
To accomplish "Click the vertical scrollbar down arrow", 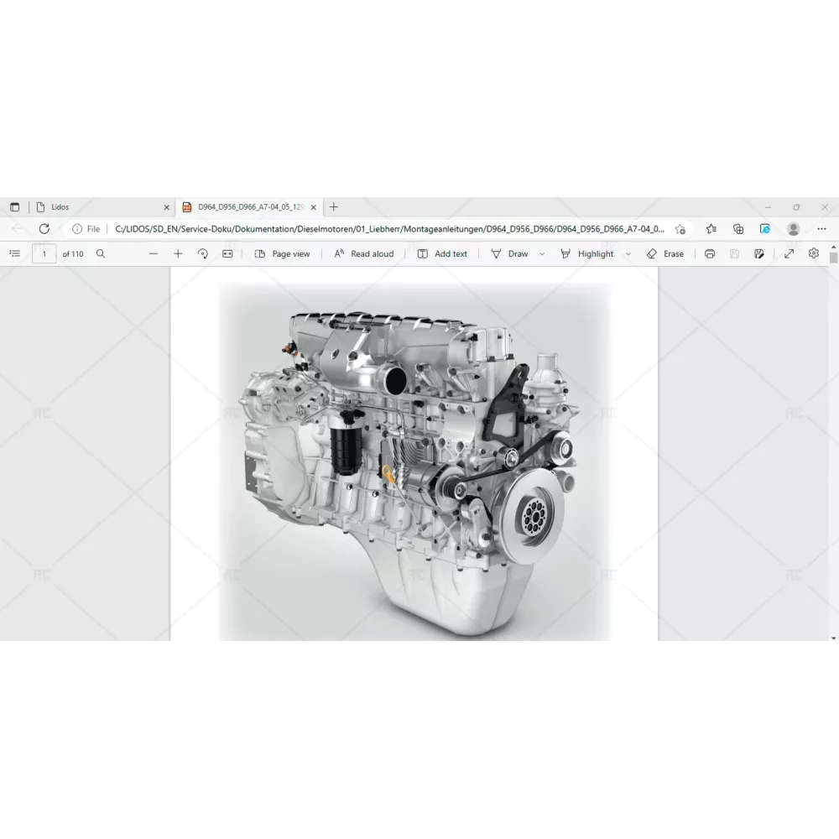I will (833, 638).
